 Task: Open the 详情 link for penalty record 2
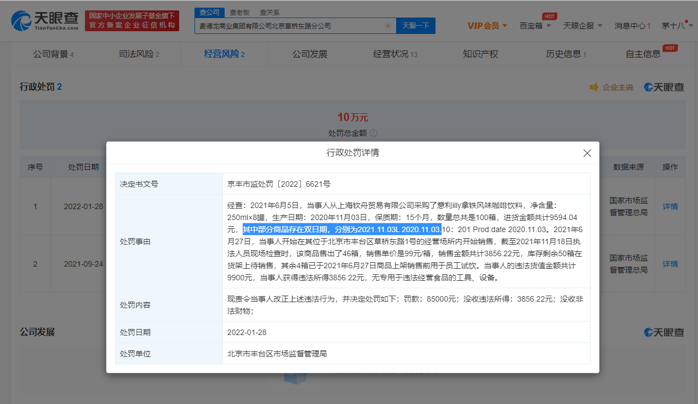pos(670,263)
